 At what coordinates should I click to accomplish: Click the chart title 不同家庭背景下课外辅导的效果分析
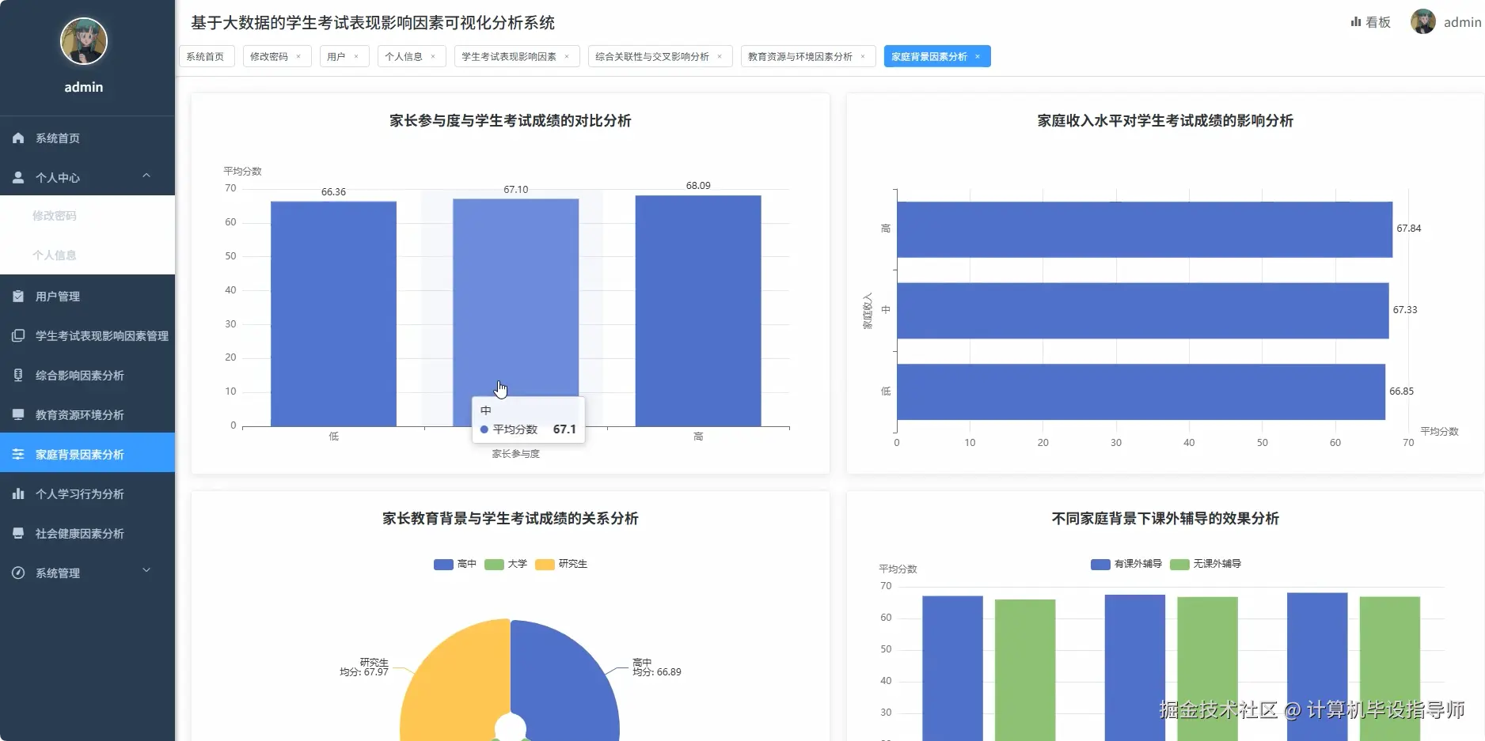click(x=1165, y=518)
